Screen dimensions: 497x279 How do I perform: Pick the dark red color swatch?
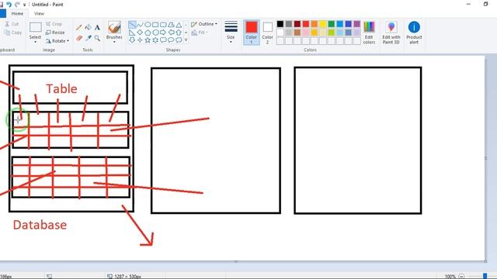(297, 24)
